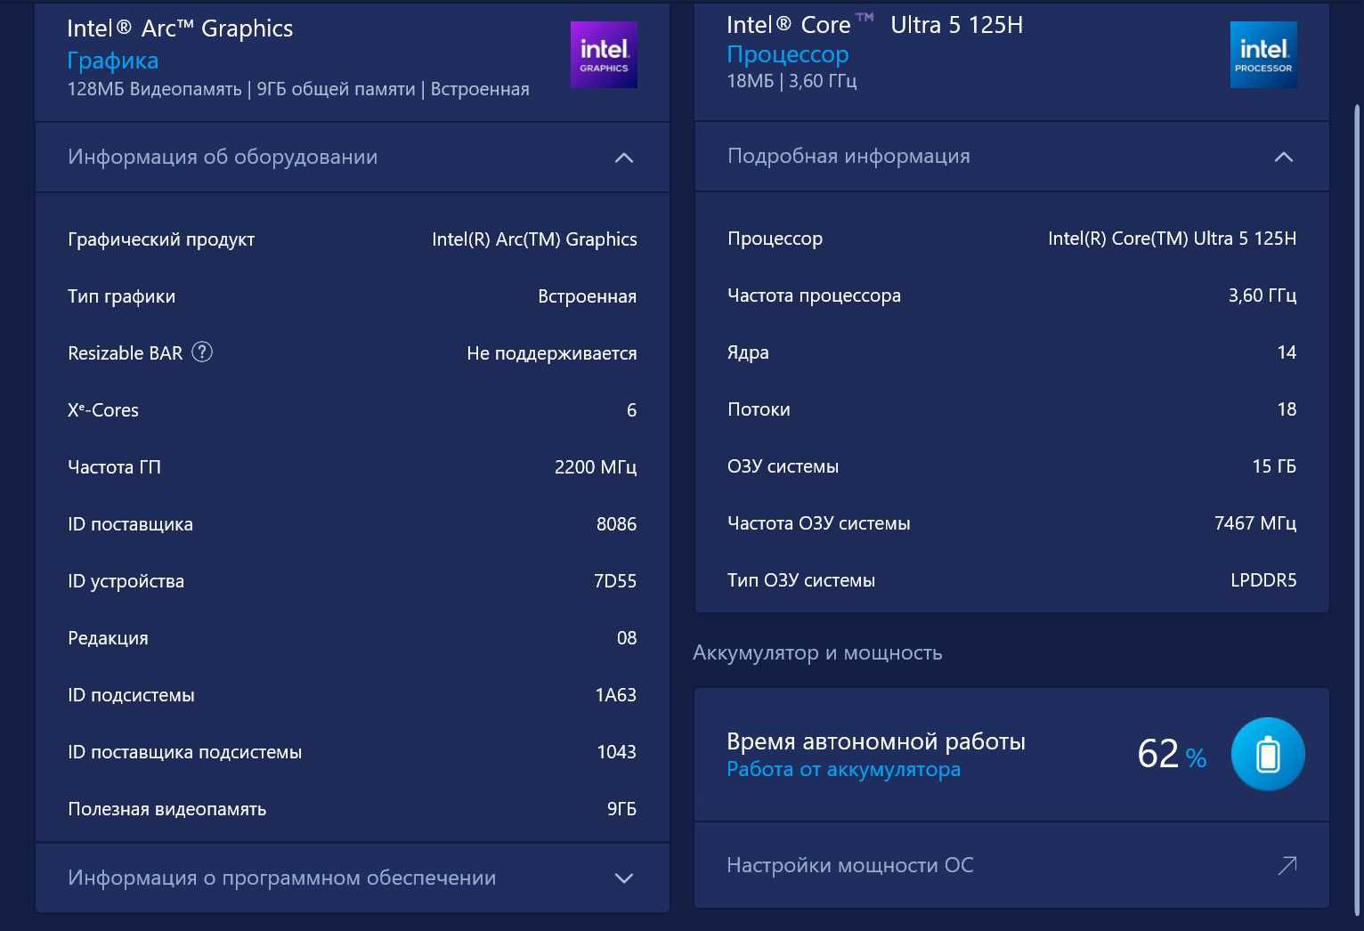The image size is (1364, 931).
Task: Select the Intel Core Ultra 5 125H title
Action: pos(875,25)
